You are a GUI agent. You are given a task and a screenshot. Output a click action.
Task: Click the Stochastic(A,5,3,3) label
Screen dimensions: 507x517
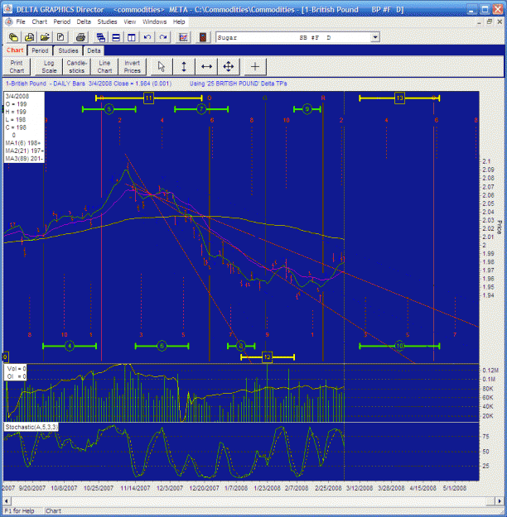click(x=31, y=427)
